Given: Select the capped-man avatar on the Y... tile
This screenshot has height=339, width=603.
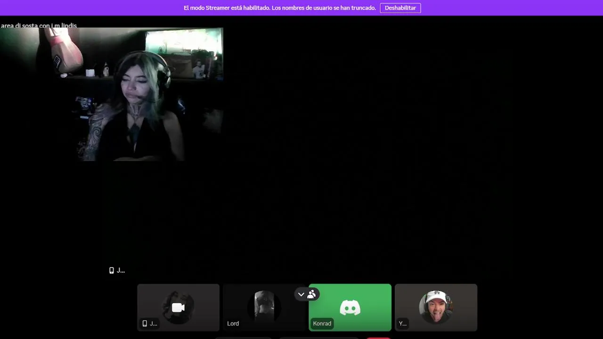Looking at the screenshot, I should [436, 307].
